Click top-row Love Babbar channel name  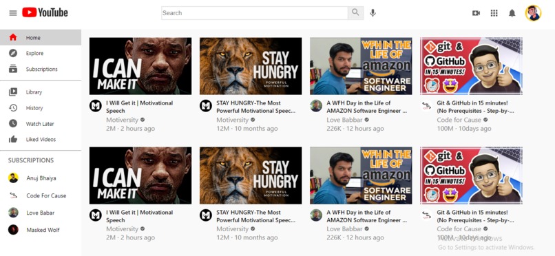click(344, 120)
